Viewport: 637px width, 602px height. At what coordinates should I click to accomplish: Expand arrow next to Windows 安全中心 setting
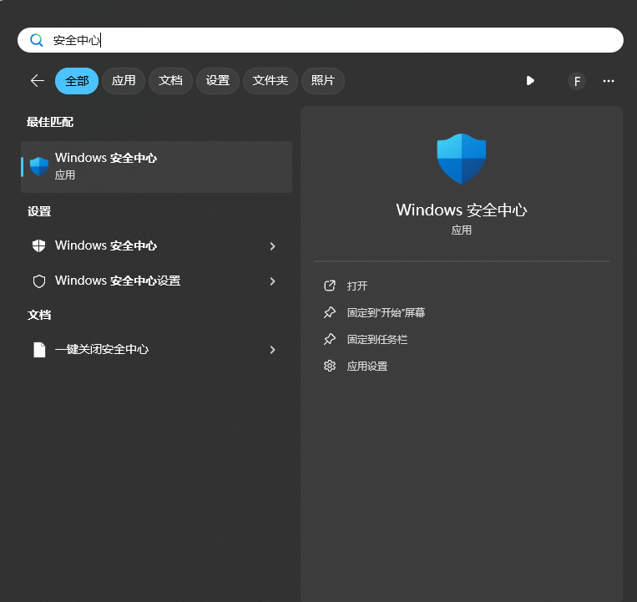pyautogui.click(x=272, y=246)
